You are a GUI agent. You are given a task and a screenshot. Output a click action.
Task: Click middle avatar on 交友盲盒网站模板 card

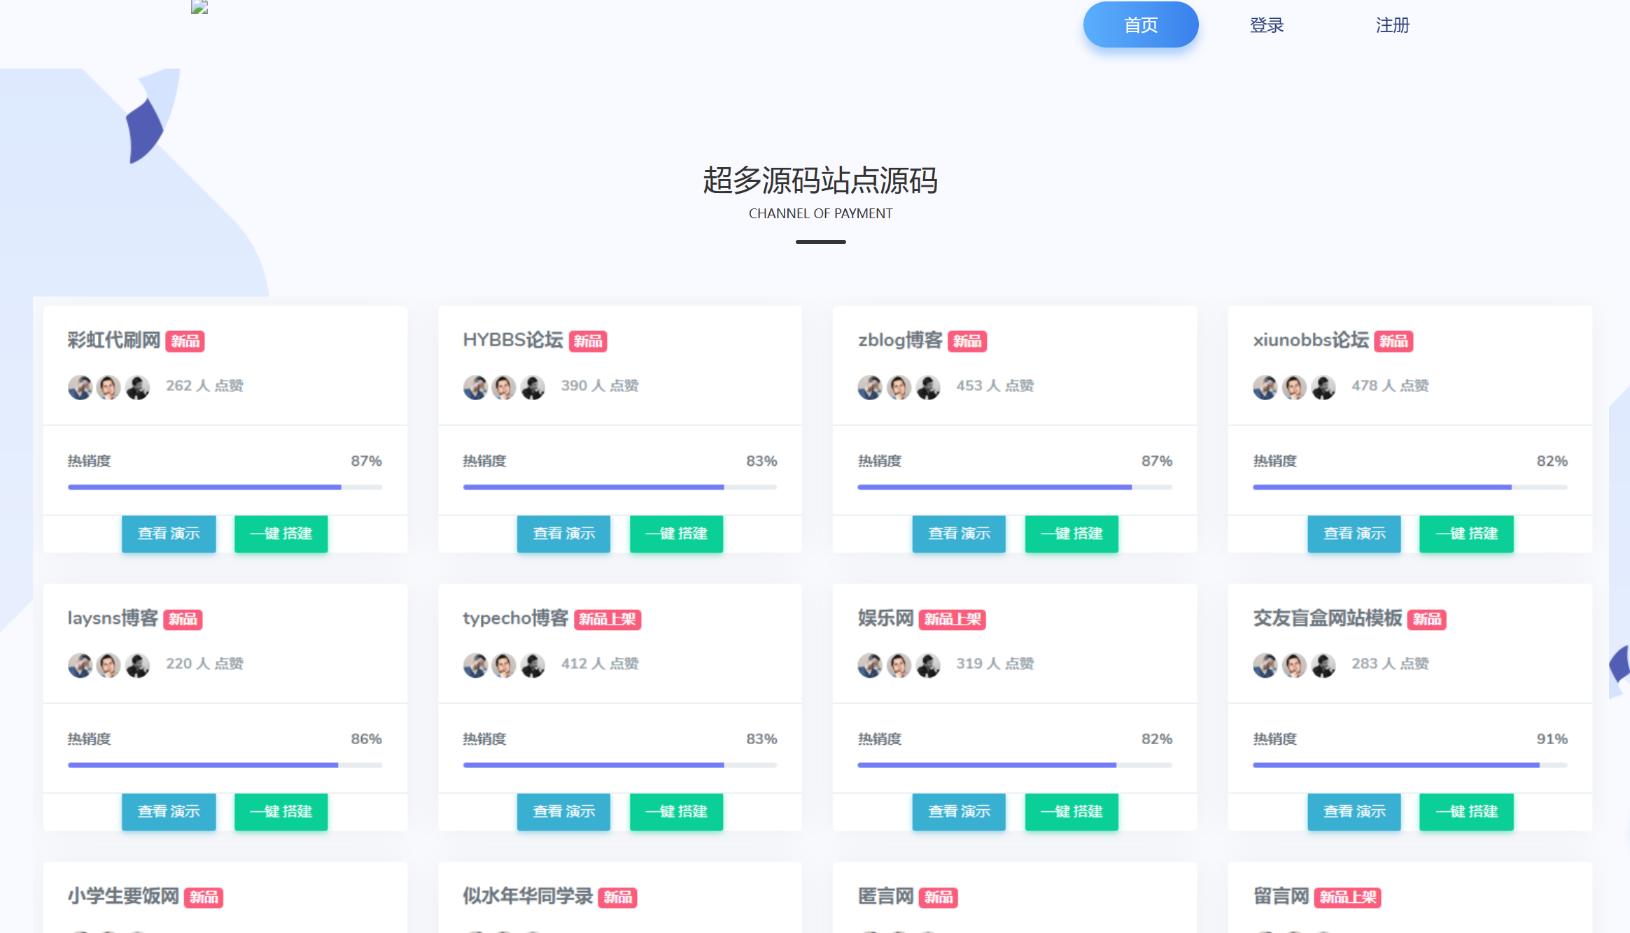click(x=1294, y=665)
